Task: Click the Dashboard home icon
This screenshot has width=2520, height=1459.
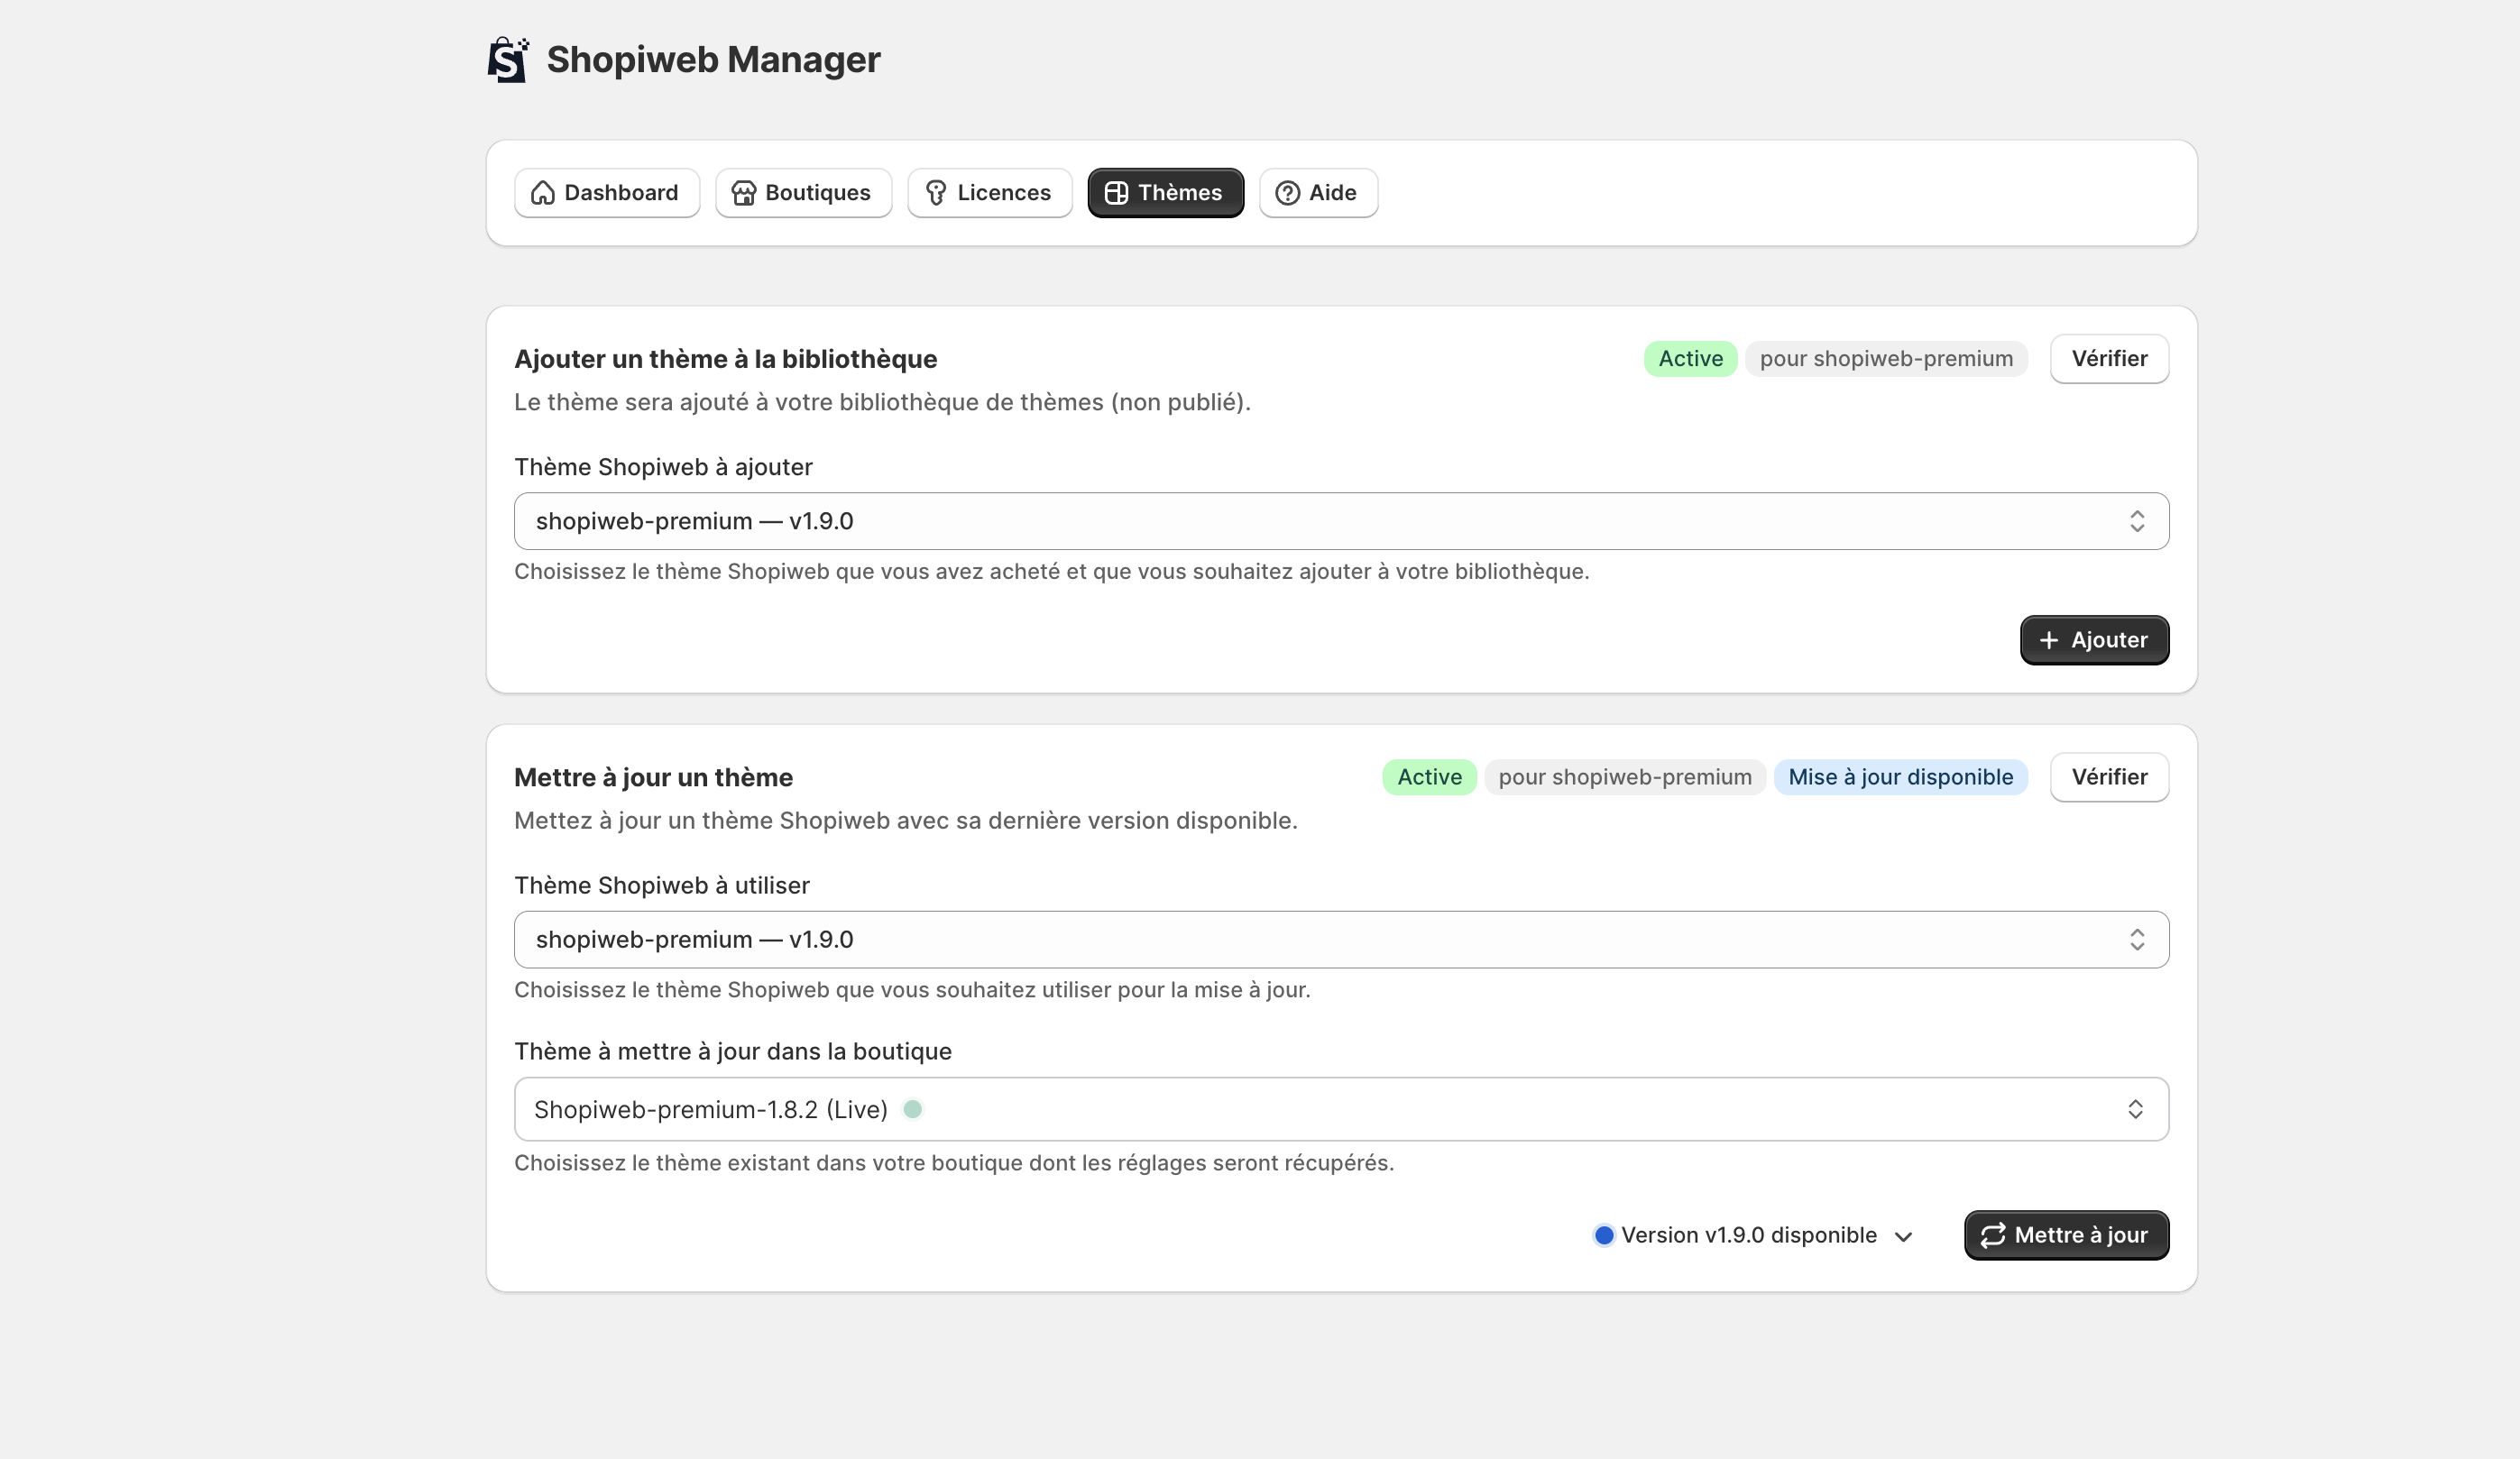Action: coord(542,193)
